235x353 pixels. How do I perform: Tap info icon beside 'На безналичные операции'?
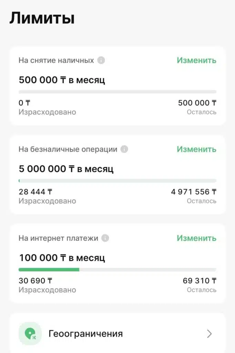(x=124, y=149)
